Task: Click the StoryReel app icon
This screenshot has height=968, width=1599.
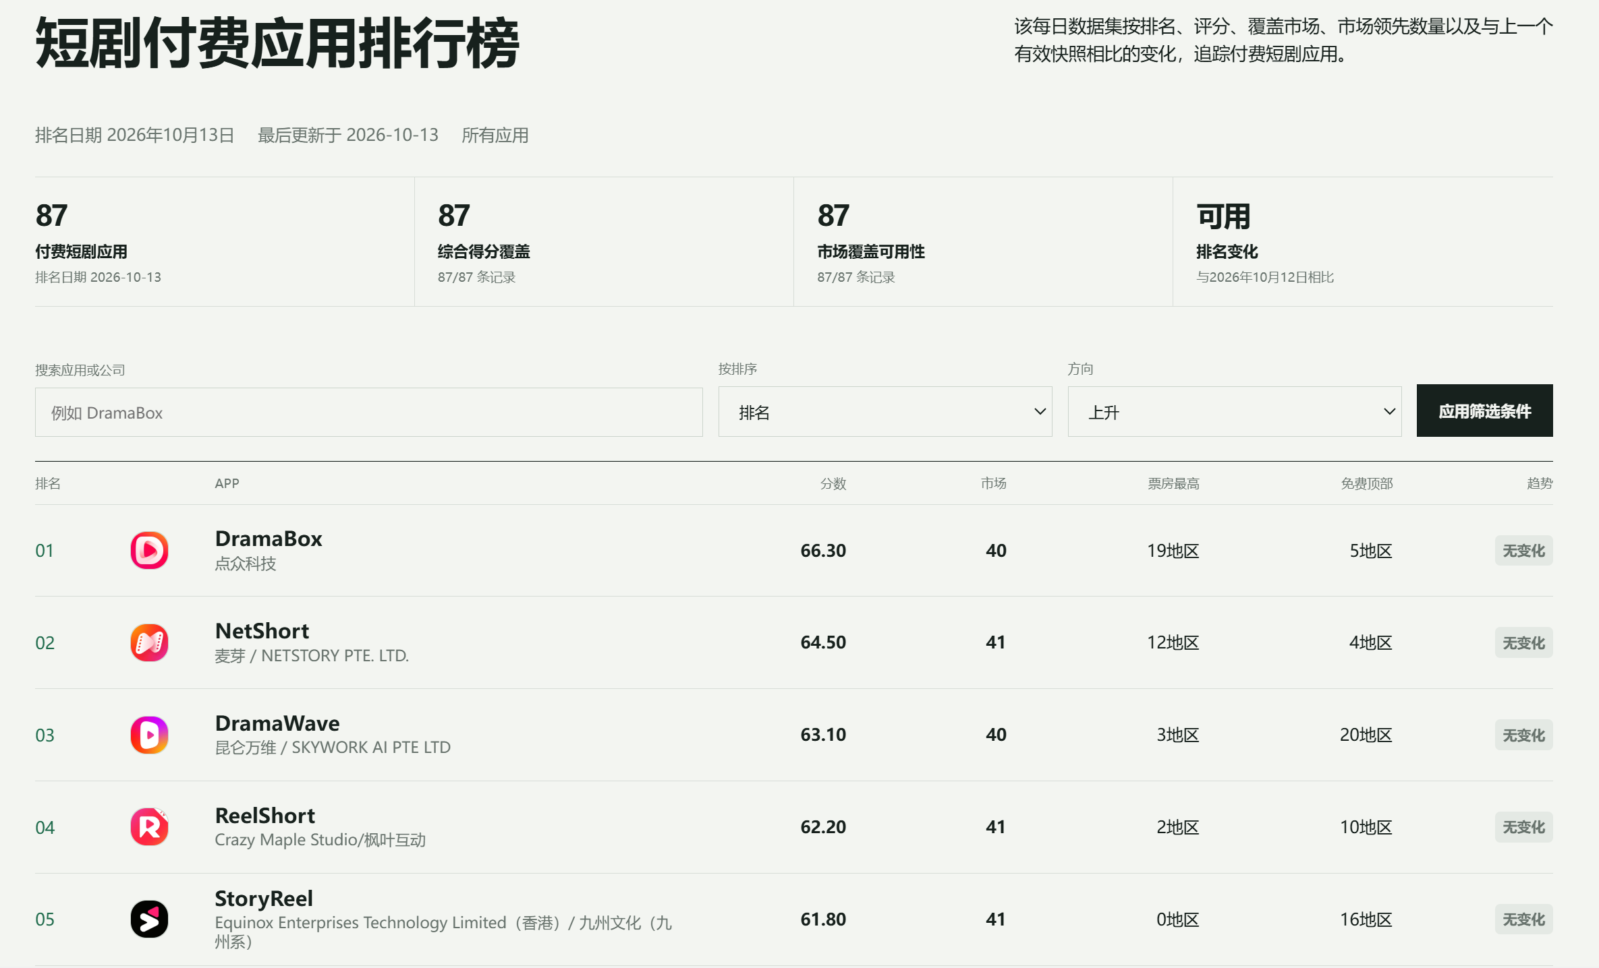Action: (x=149, y=919)
